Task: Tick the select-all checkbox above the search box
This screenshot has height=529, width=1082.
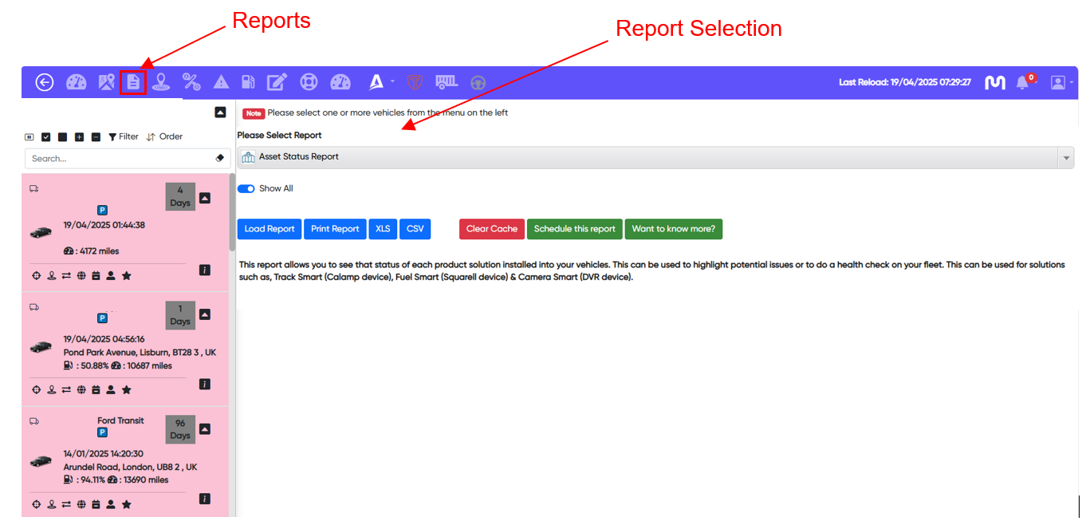Action: (x=45, y=136)
